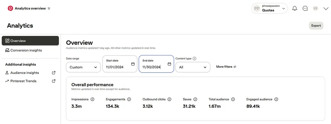The height and width of the screenshot is (124, 331).
Task: Click the info icon beside Saves
Action: (x=195, y=99)
